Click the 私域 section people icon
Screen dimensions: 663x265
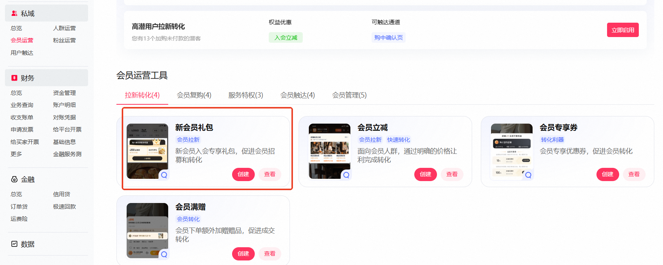14,13
